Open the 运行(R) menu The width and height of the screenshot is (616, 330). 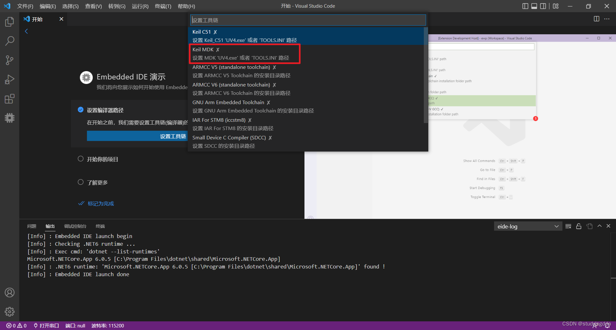140,6
